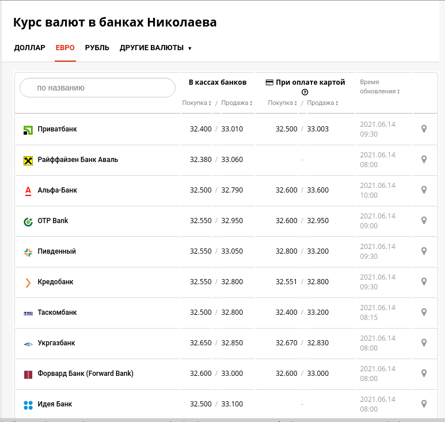Click Приватбанк card sell rate 33.003
445x422 pixels.
point(318,129)
